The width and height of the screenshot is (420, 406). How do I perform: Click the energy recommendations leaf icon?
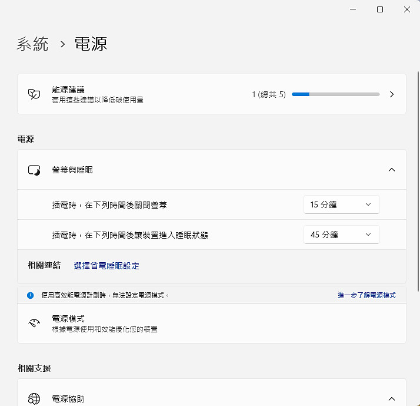tap(34, 94)
